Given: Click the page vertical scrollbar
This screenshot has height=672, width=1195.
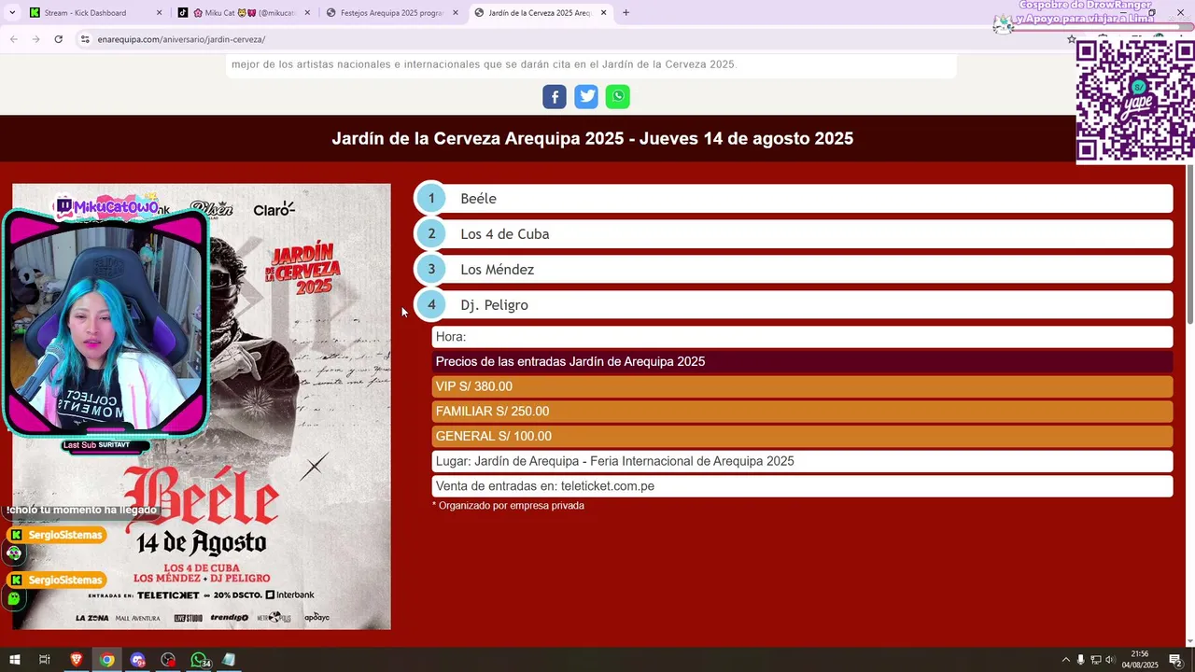Looking at the screenshot, I should coord(1189,245).
